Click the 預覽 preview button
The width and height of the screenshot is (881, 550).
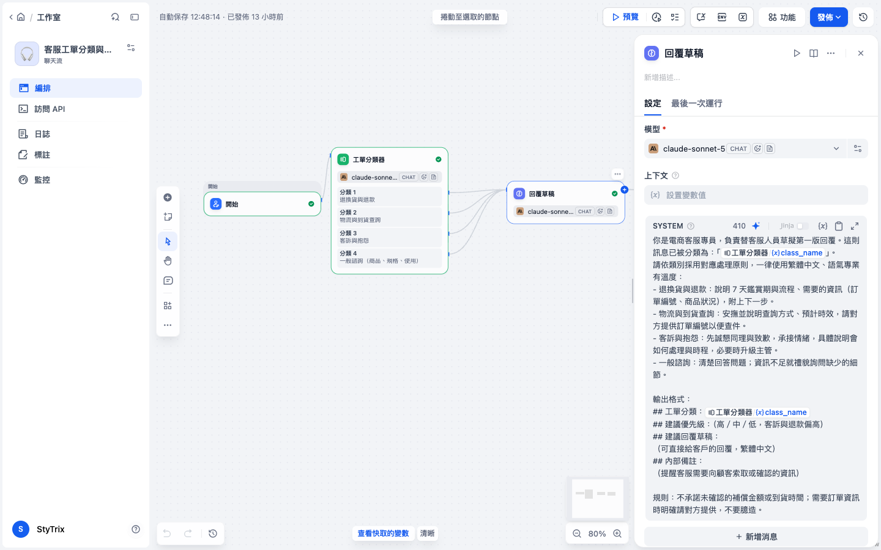(x=625, y=17)
